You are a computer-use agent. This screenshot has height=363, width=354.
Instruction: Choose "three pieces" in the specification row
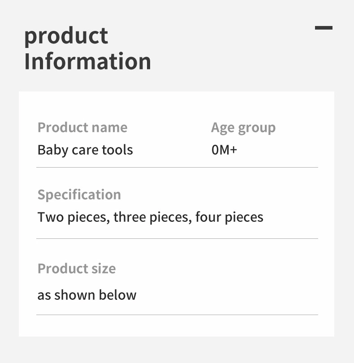pyautogui.click(x=153, y=217)
